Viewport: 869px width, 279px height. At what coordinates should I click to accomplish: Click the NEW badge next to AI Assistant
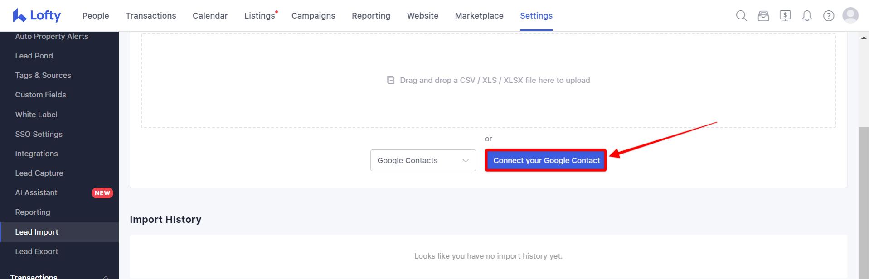102,193
